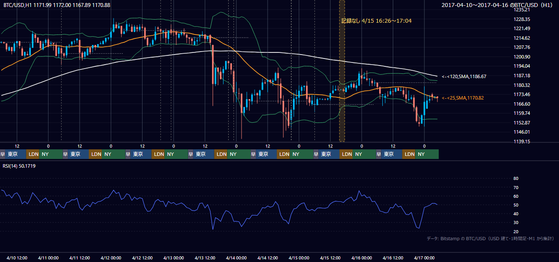Select price axis value 1187.18
The height and width of the screenshot is (262, 559).
click(522, 76)
